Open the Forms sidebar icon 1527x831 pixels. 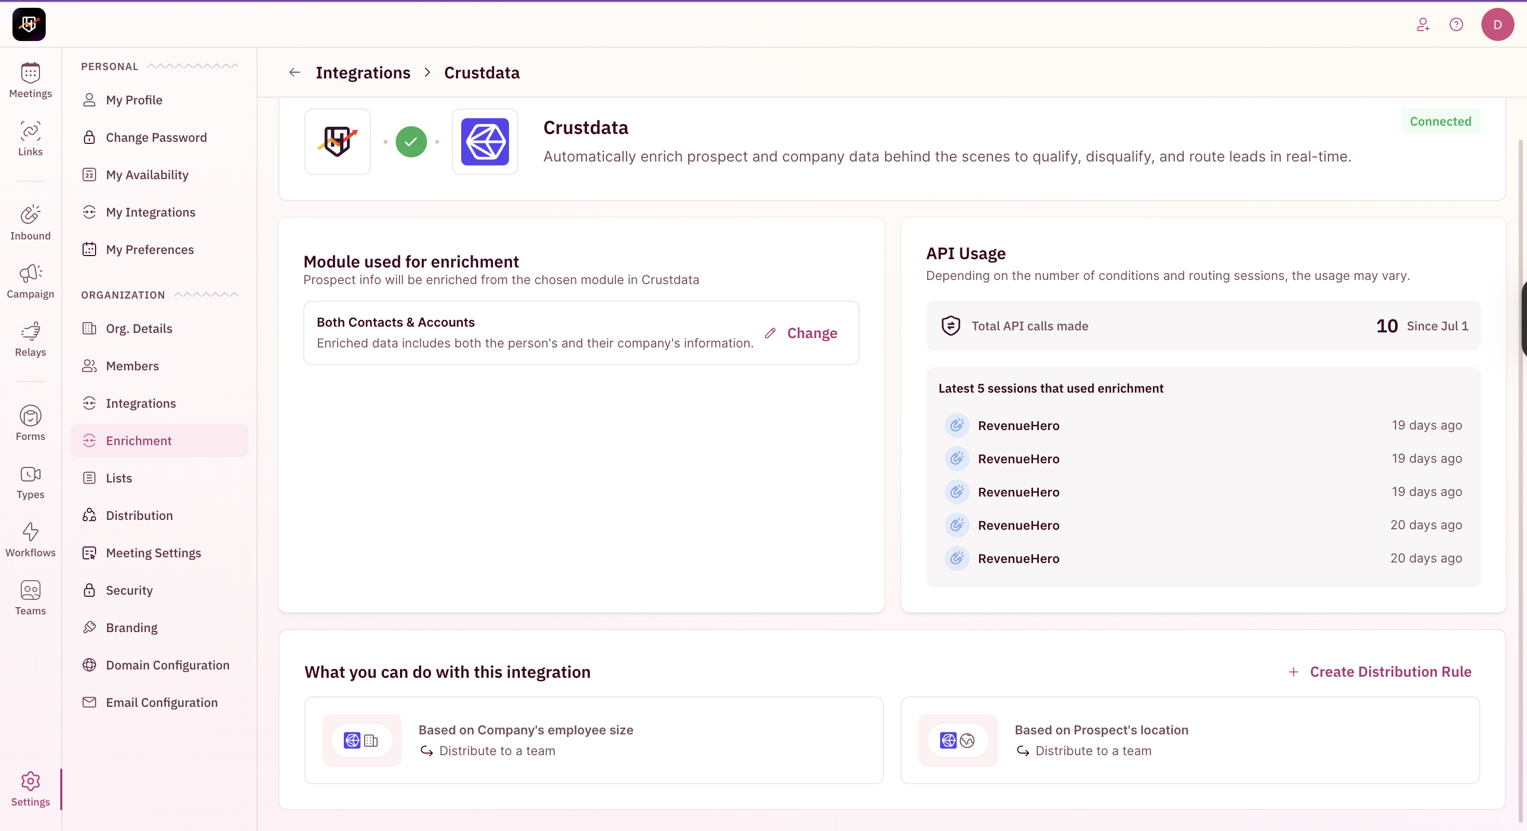[x=30, y=415]
